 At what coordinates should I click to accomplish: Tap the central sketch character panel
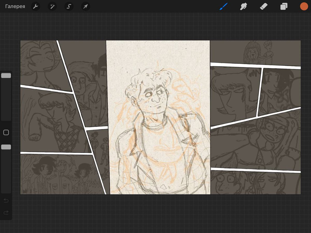click(158, 117)
